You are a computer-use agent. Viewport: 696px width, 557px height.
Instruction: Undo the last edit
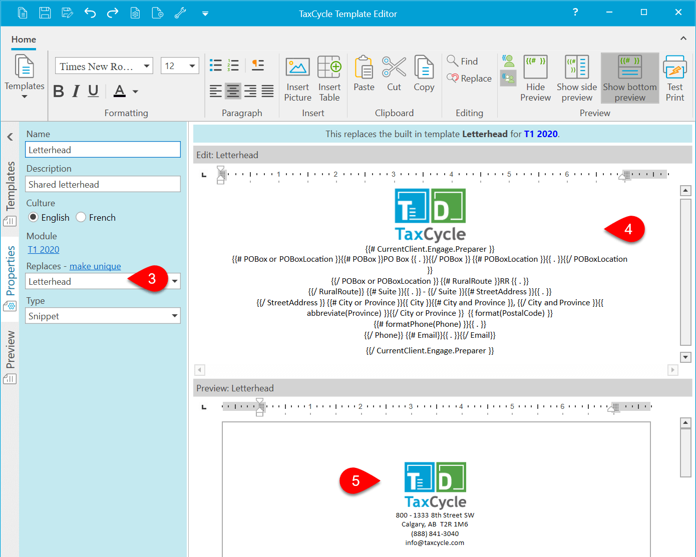[90, 13]
